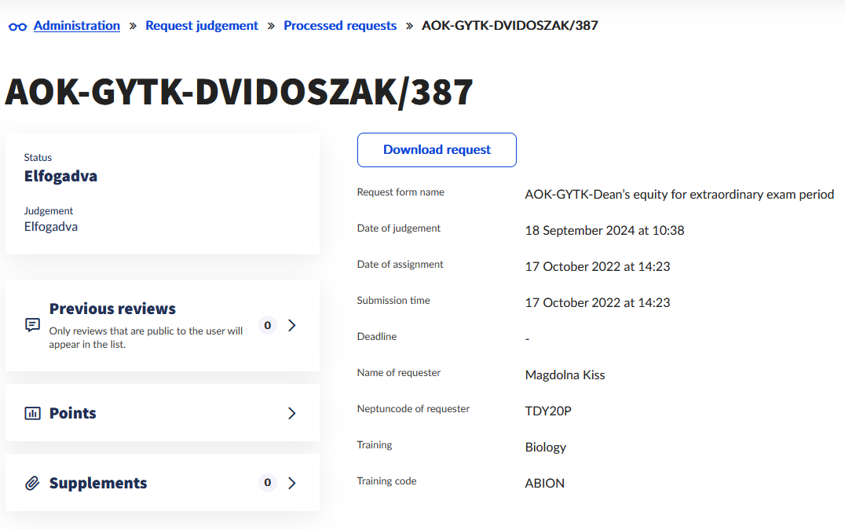Select the Supplements heading text
Screen dimensions: 845x530
98,483
